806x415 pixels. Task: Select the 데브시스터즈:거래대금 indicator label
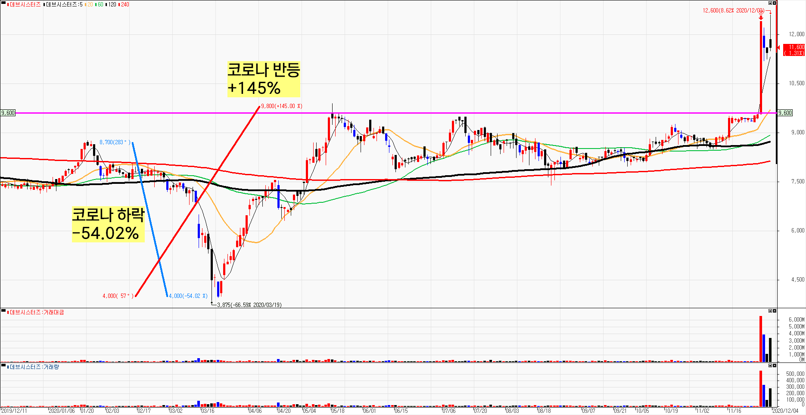[36, 312]
